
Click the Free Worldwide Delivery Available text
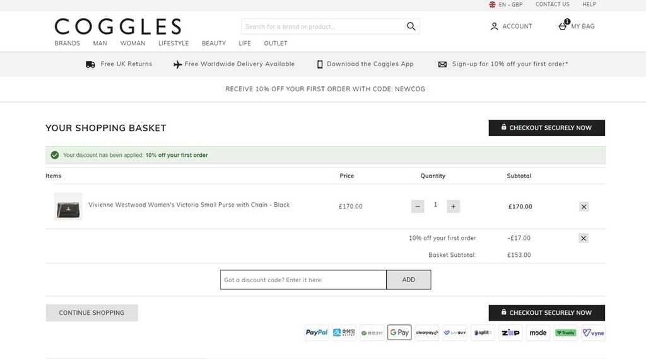coord(239,64)
